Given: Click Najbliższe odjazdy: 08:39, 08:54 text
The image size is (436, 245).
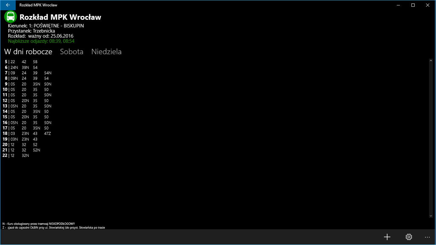Looking at the screenshot, I should pos(41,41).
